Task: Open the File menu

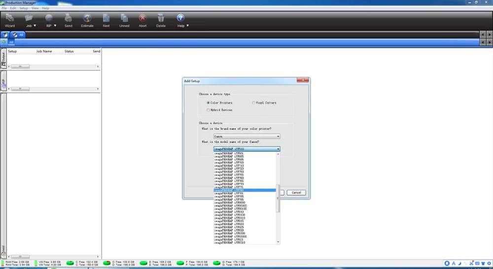Action: point(4,8)
